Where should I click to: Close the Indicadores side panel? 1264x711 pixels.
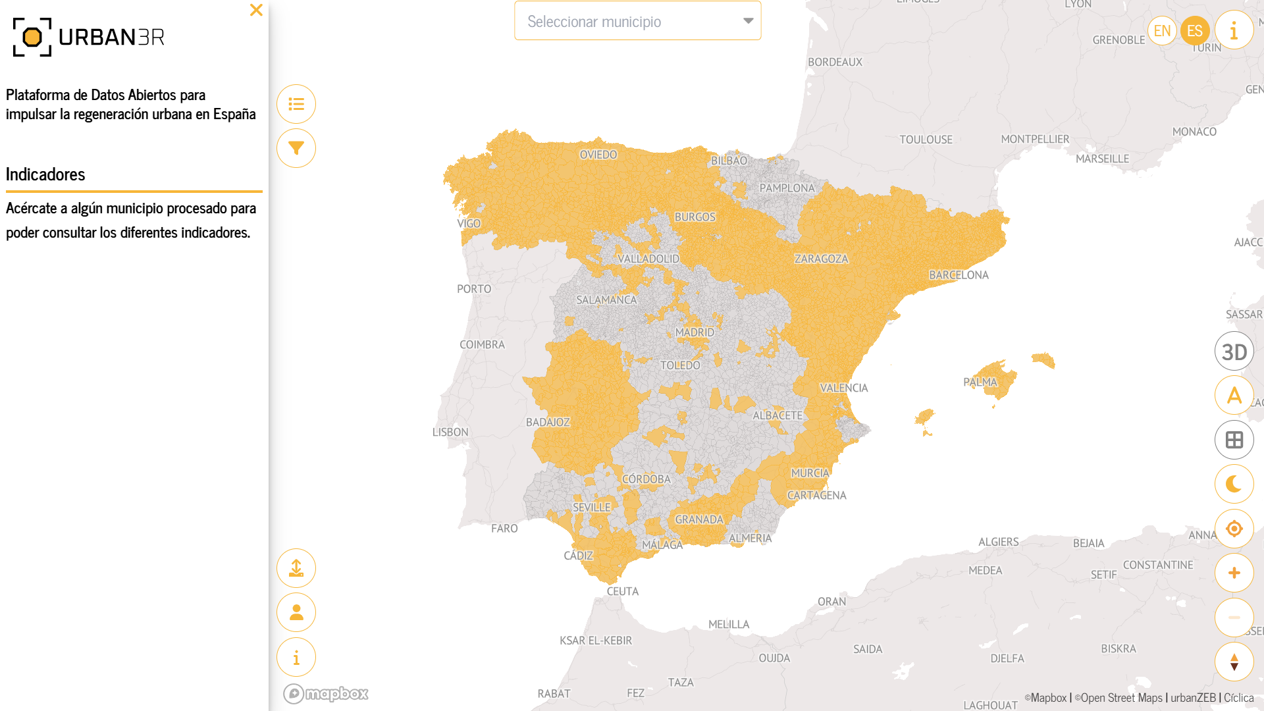tap(256, 10)
